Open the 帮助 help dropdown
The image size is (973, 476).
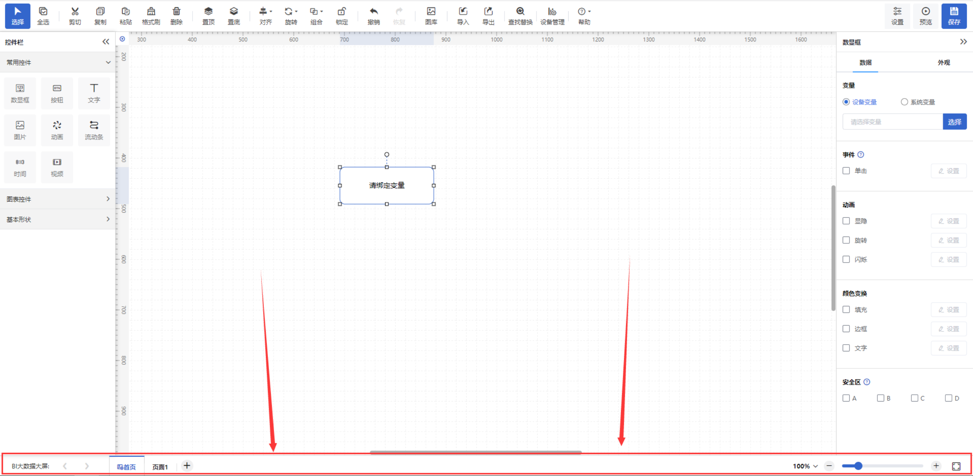(584, 16)
